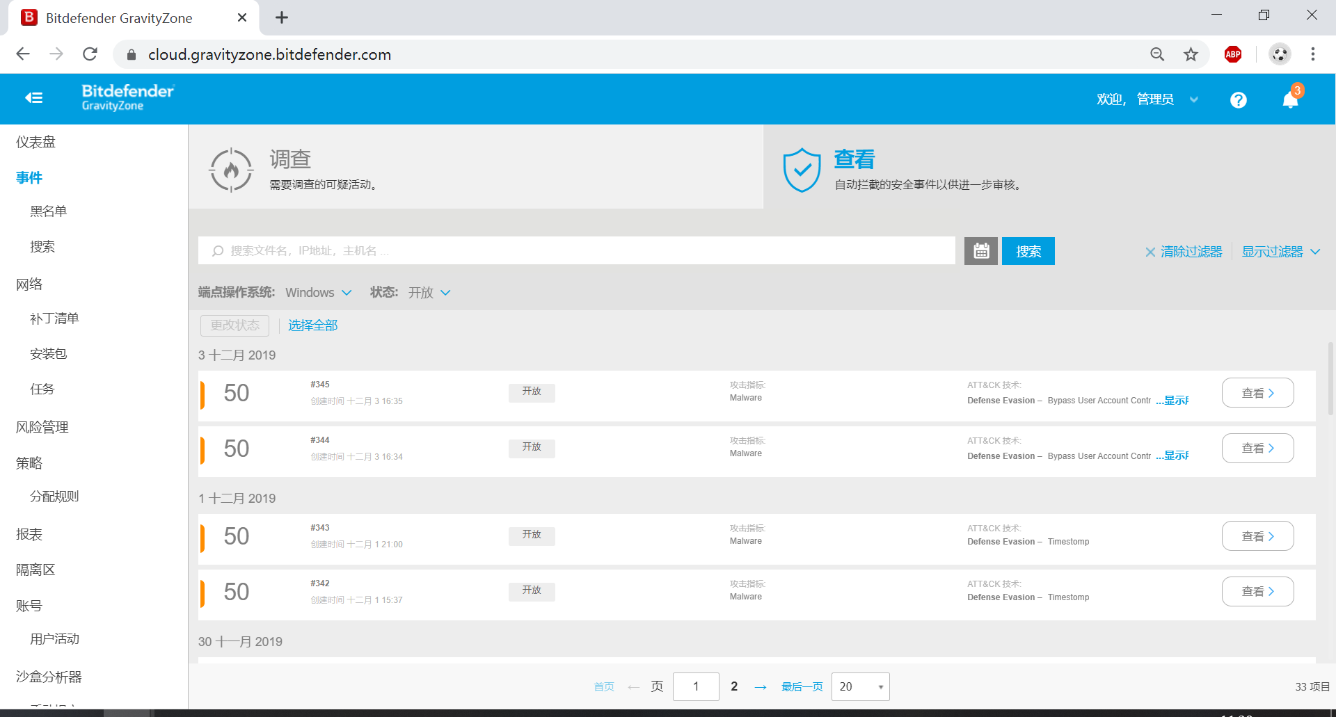Focus the page number input field
The image size is (1336, 717).
[696, 687]
